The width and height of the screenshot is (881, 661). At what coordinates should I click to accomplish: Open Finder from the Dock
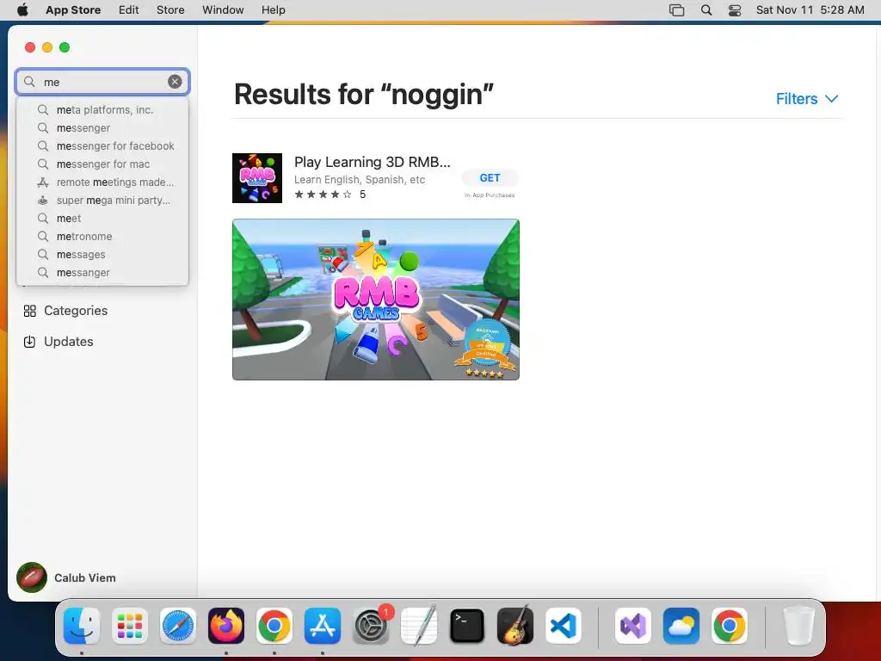(82, 626)
